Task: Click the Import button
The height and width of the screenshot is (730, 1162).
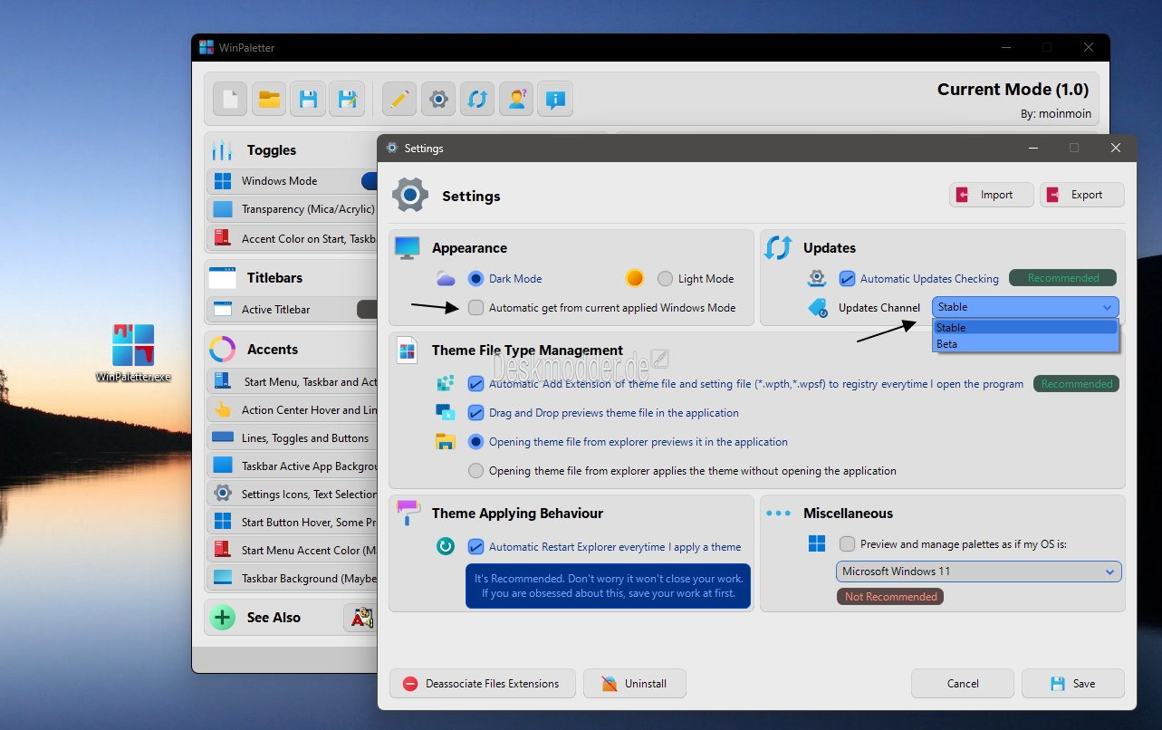Action: pyautogui.click(x=992, y=195)
